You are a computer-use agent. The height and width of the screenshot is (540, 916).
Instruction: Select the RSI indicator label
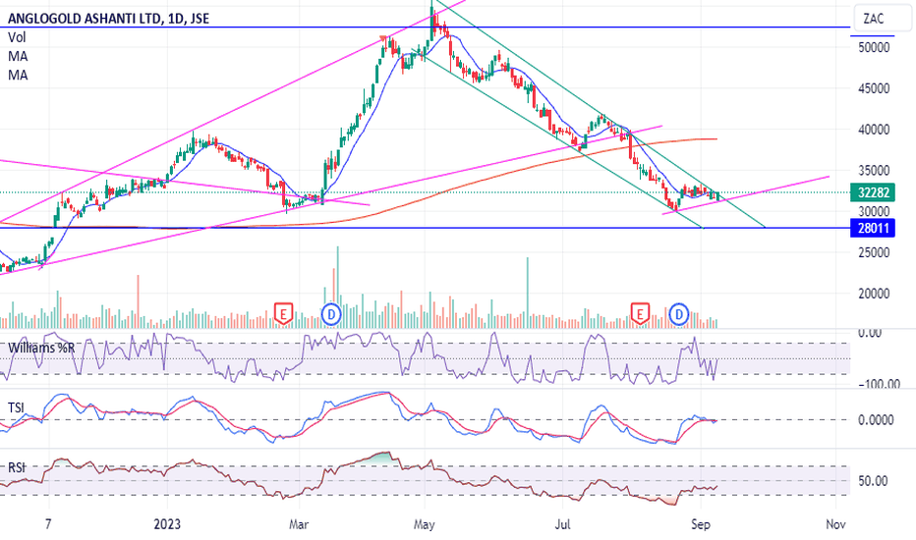17,467
